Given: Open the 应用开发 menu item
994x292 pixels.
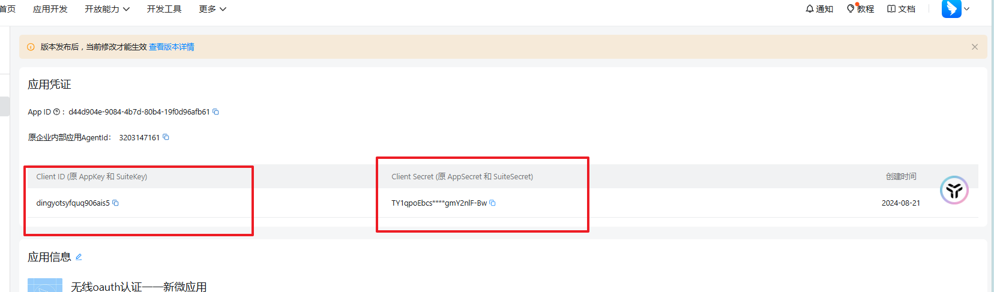Looking at the screenshot, I should pyautogui.click(x=50, y=9).
